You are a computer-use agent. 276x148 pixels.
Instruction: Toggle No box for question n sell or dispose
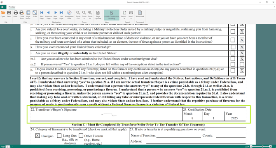pyautogui.click(x=242, y=70)
